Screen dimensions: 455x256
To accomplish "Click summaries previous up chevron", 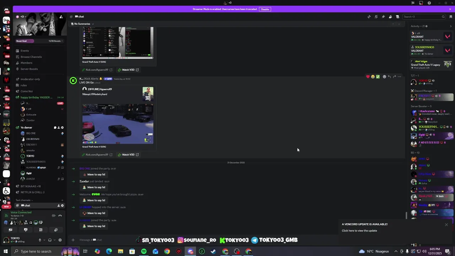I will 393,24.
